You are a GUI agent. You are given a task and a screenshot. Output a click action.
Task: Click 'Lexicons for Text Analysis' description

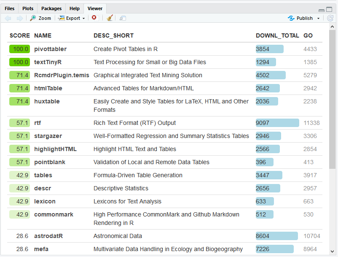pyautogui.click(x=127, y=201)
